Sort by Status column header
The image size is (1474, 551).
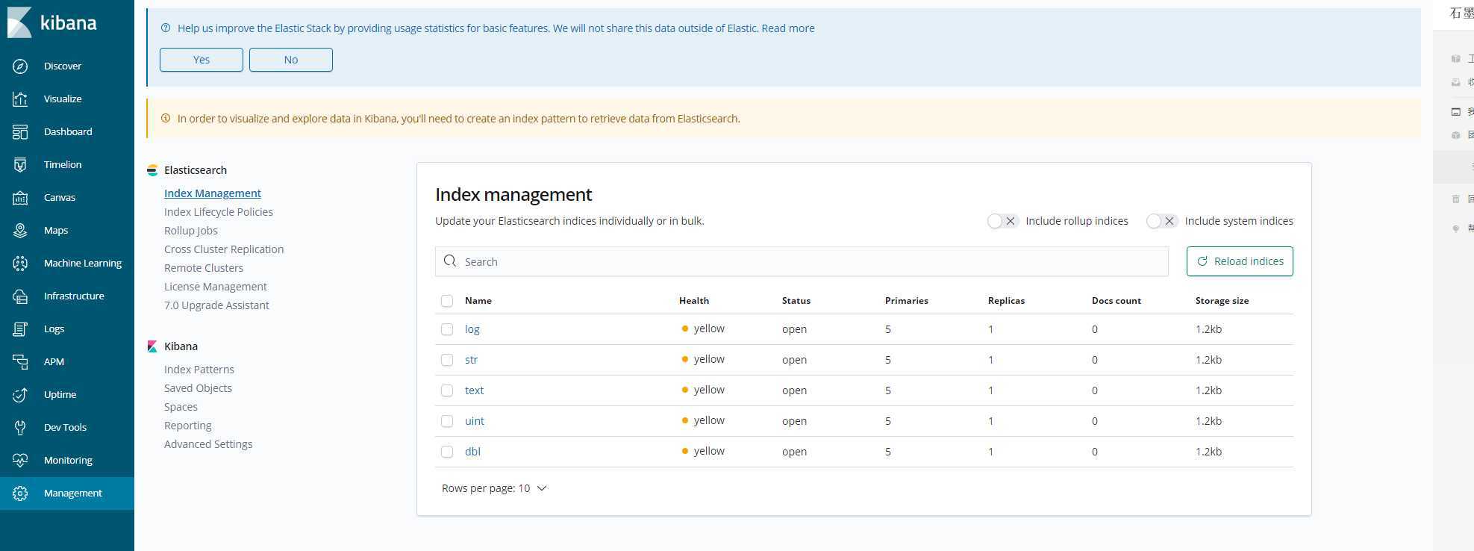pyautogui.click(x=796, y=301)
